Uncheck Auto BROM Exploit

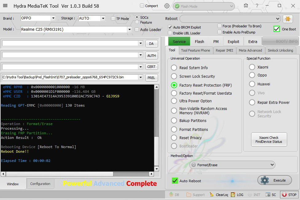(x=170, y=27)
